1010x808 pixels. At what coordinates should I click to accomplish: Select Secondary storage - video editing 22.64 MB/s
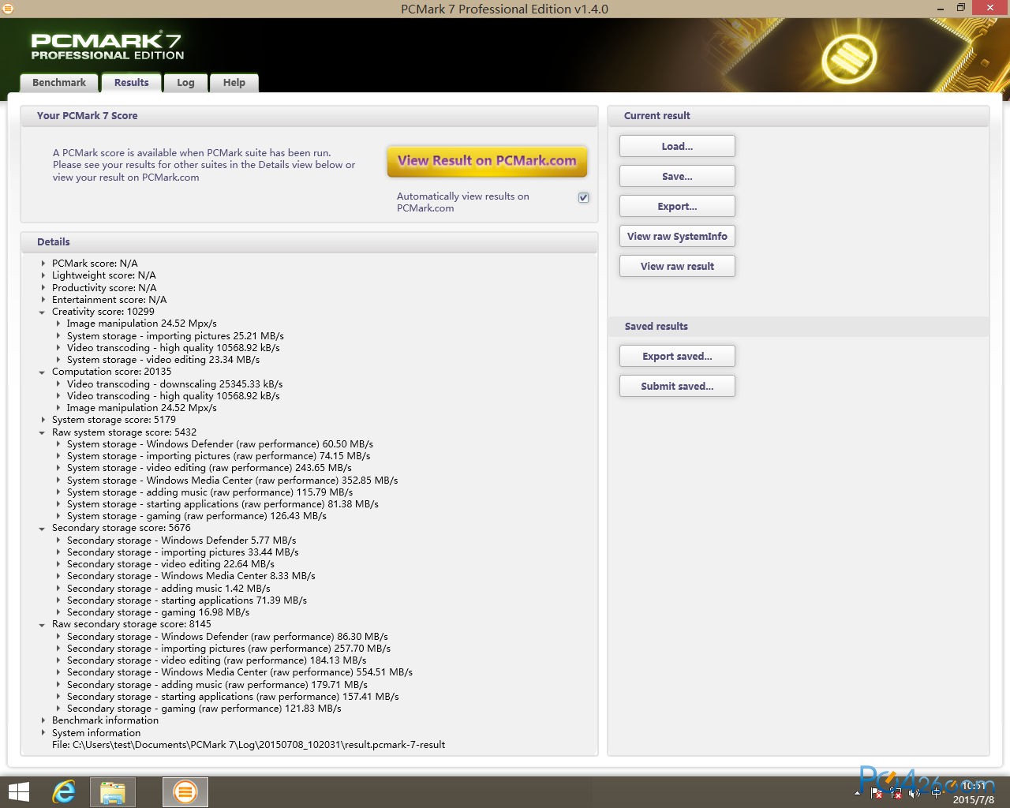170,564
